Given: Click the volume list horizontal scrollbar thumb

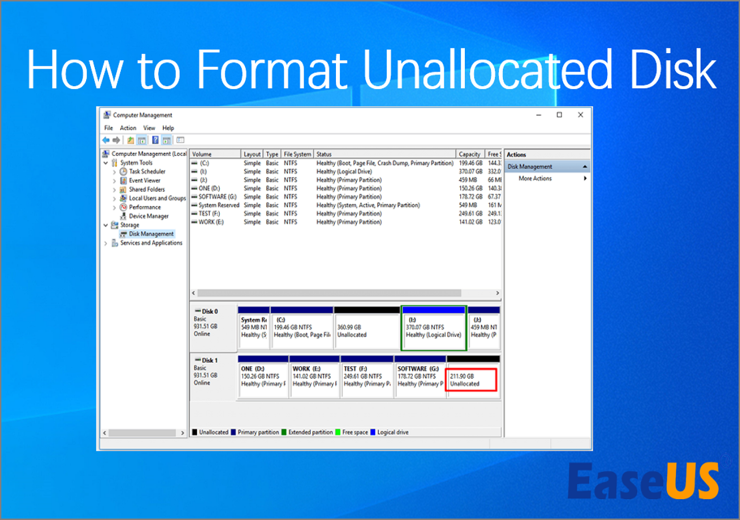Looking at the screenshot, I should (x=330, y=293).
